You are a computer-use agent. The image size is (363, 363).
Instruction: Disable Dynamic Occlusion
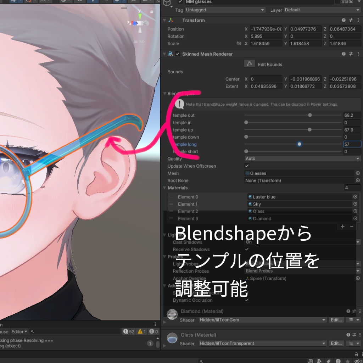point(247,300)
